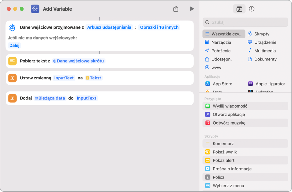Screen dimensions: 292x192
Task: Open the www category
Action: pyautogui.click(x=216, y=67)
